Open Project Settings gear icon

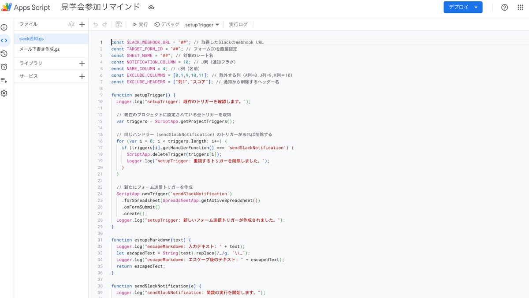4,93
